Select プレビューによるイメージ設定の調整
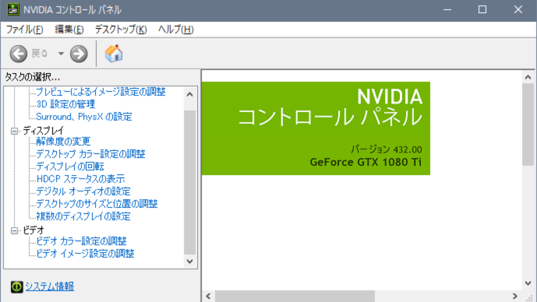Screen dimensions: 537x302 (x=101, y=92)
